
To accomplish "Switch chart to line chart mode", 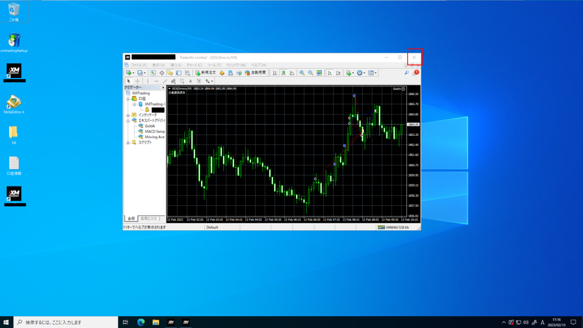I will pyautogui.click(x=292, y=73).
